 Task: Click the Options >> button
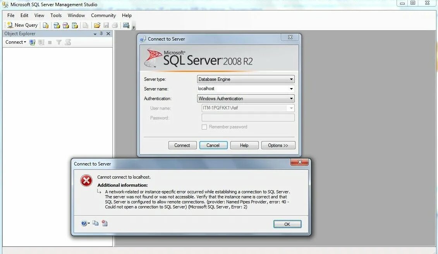[278, 145]
